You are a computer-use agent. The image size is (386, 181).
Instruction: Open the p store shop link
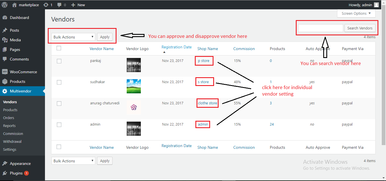tap(204, 61)
